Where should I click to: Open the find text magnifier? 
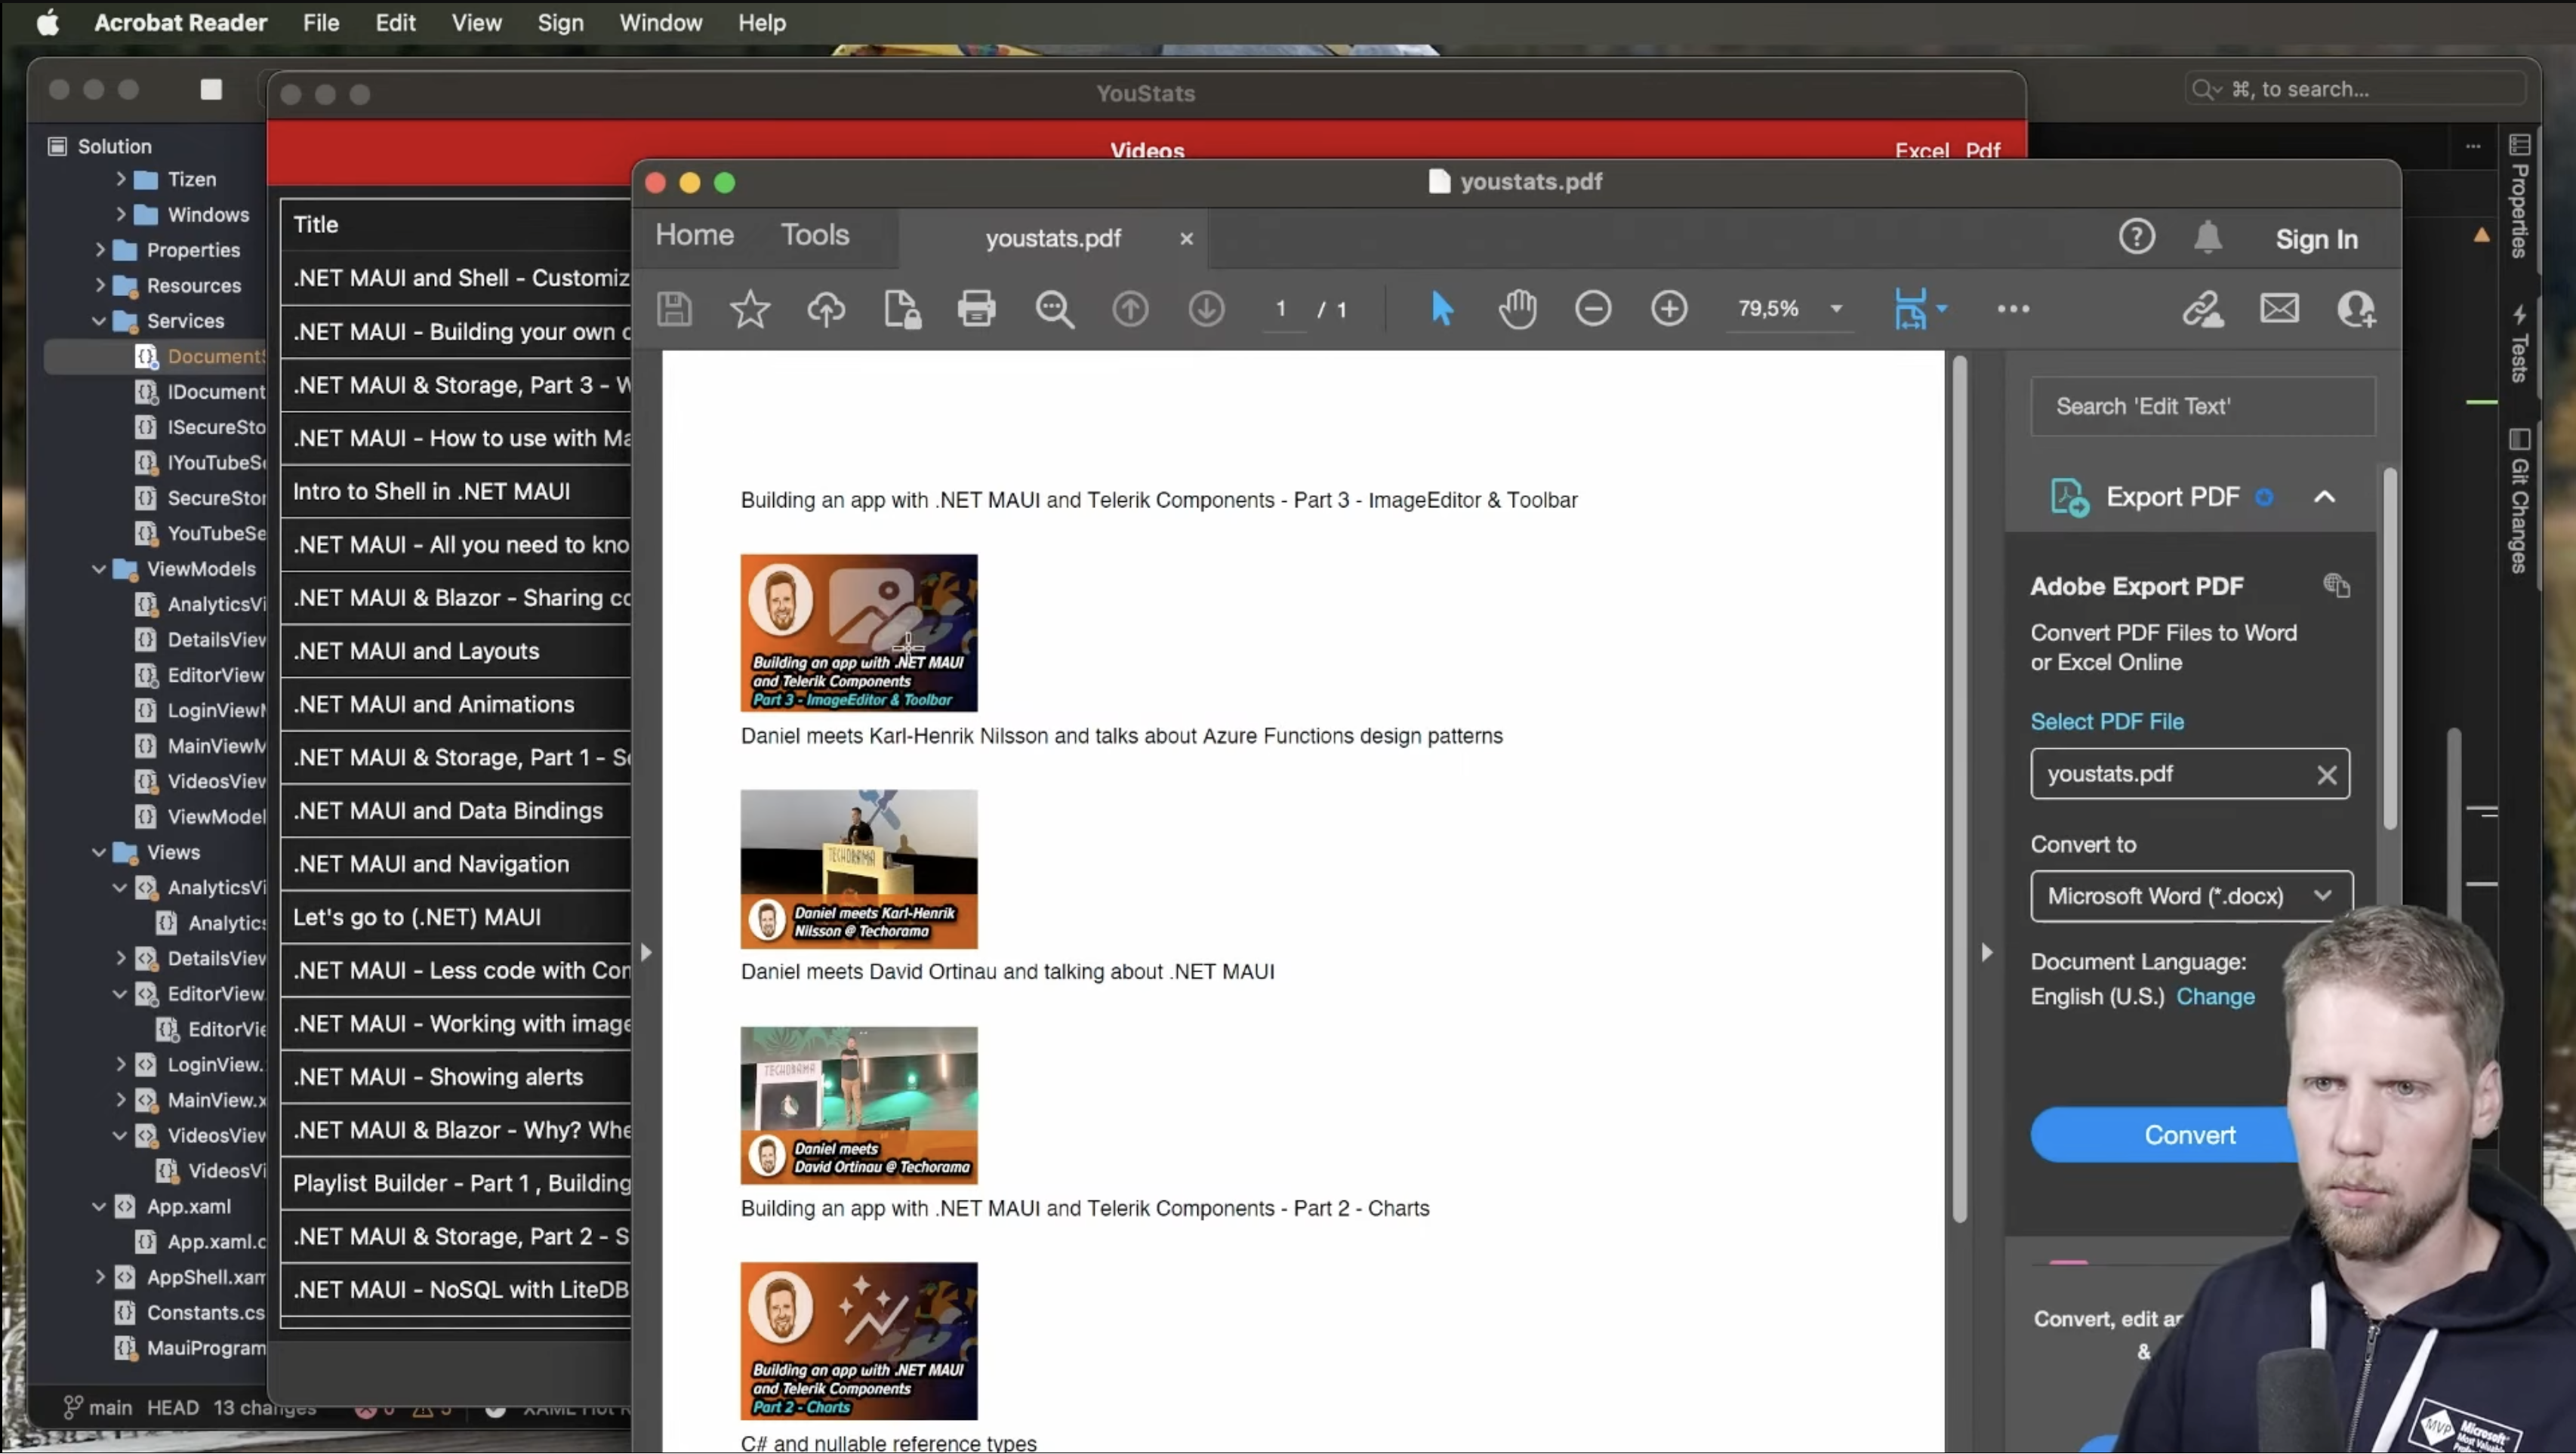click(1054, 310)
